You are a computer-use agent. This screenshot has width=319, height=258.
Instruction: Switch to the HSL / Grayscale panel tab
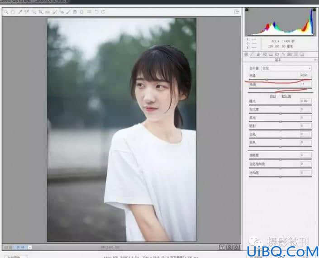tap(265, 54)
